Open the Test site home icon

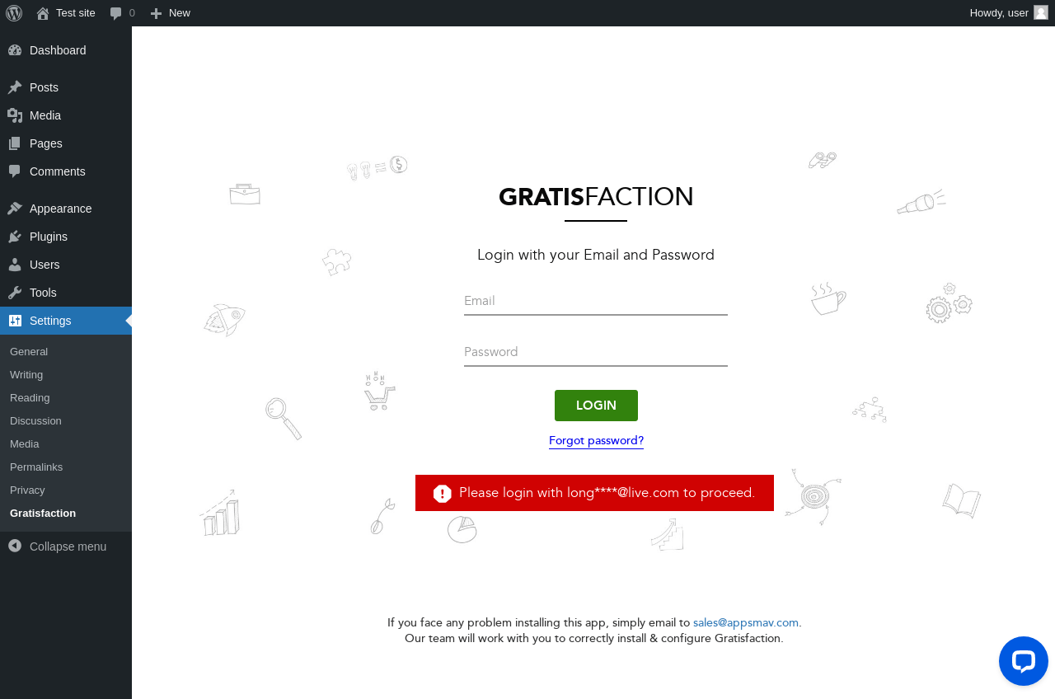pyautogui.click(x=43, y=13)
